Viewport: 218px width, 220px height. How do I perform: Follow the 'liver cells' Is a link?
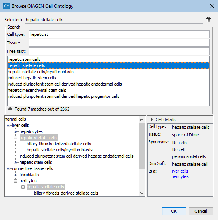pyautogui.click(x=180, y=171)
